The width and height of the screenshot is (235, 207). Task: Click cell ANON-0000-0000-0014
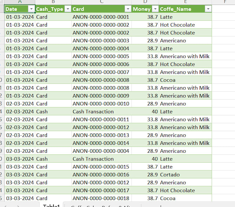coord(102,143)
